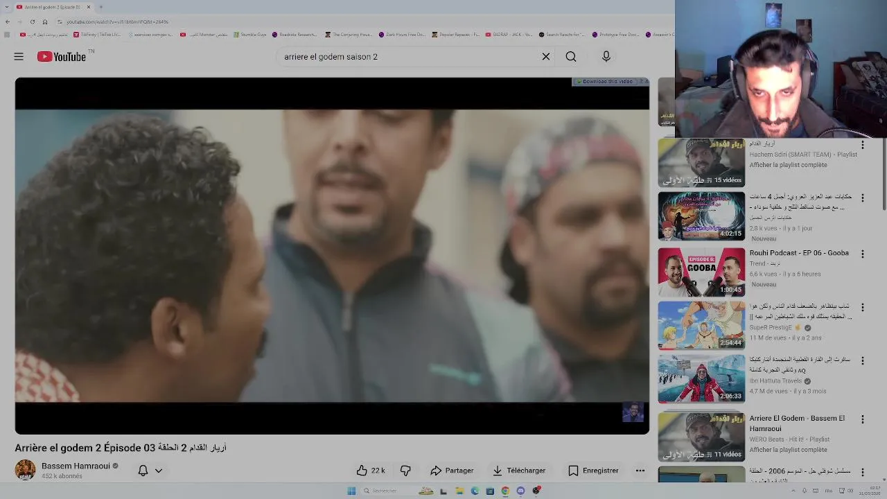The height and width of the screenshot is (499, 887).
Task: Save the video with Enregistrer
Action: pyautogui.click(x=593, y=471)
